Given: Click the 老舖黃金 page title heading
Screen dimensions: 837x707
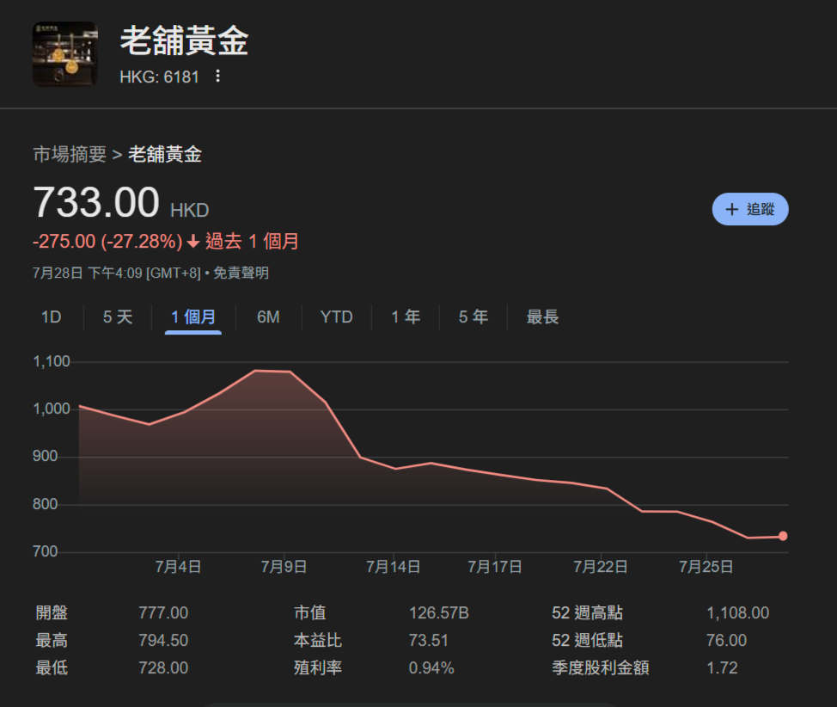Looking at the screenshot, I should pyautogui.click(x=184, y=41).
